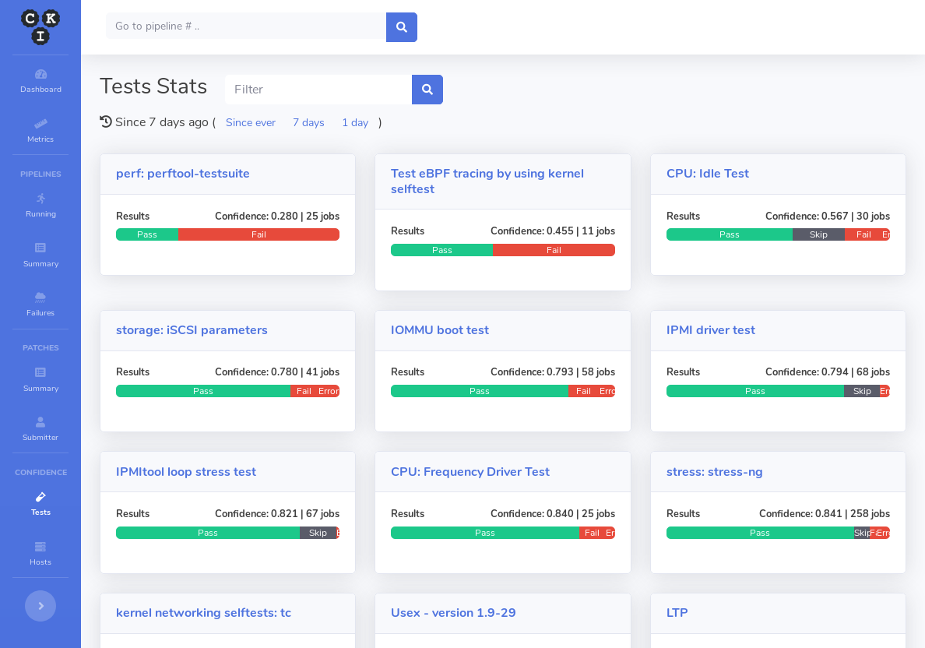Viewport: 925px width, 648px height.
Task: Click stress-ng Pass progress segment
Action: [760, 532]
